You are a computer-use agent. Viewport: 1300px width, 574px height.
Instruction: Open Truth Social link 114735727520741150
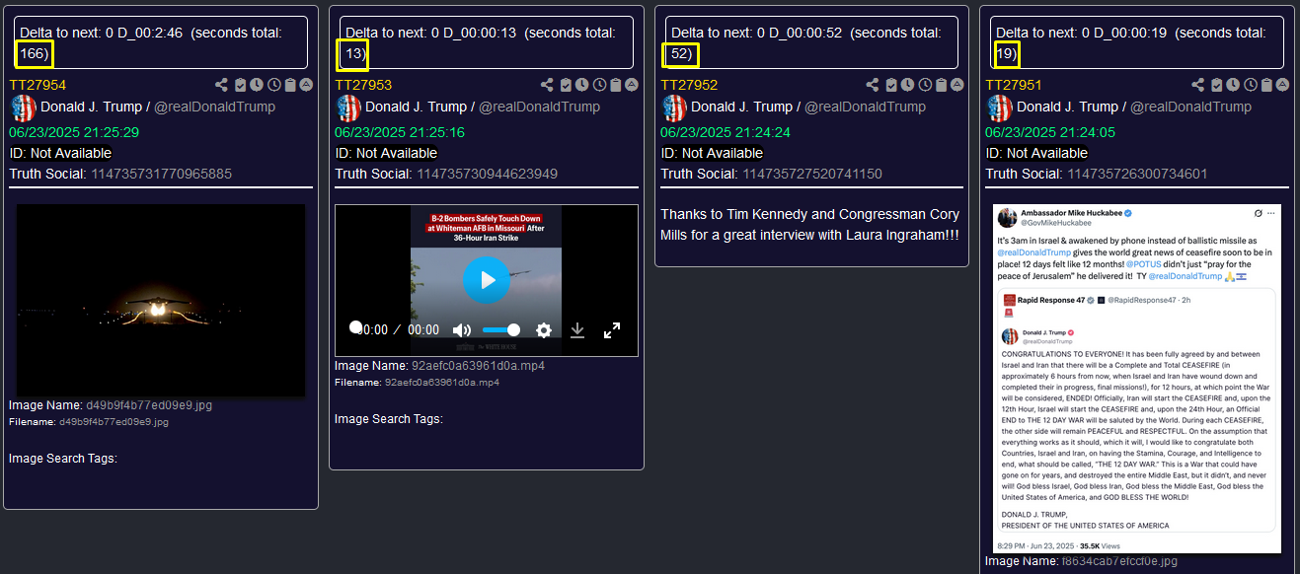click(x=812, y=174)
